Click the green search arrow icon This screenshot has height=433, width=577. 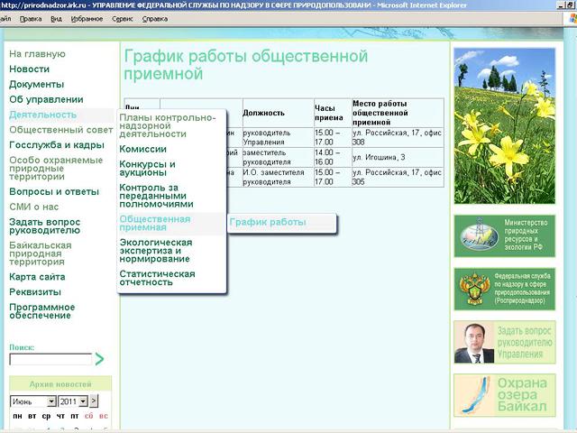(99, 359)
